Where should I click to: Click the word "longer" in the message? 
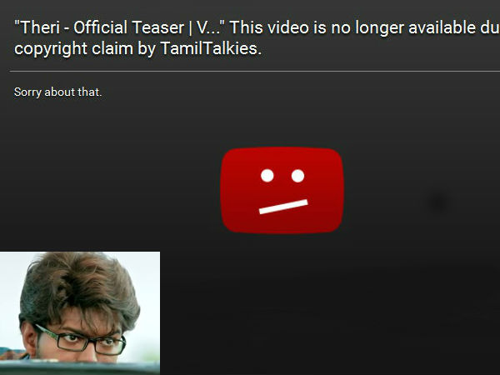[x=380, y=28]
